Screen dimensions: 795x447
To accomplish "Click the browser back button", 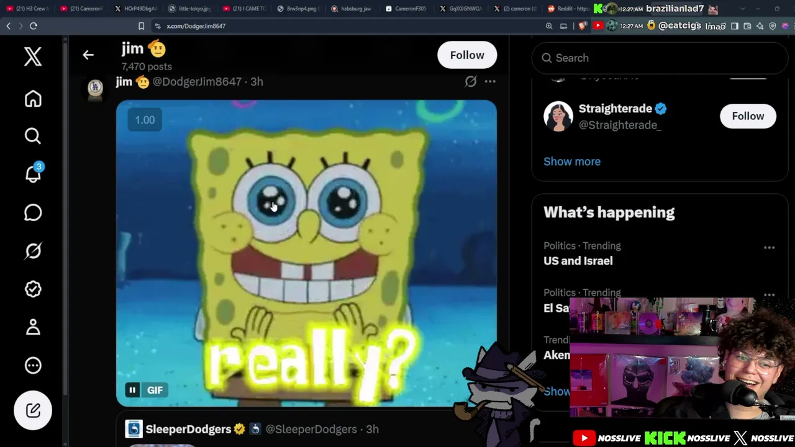I will click(8, 26).
